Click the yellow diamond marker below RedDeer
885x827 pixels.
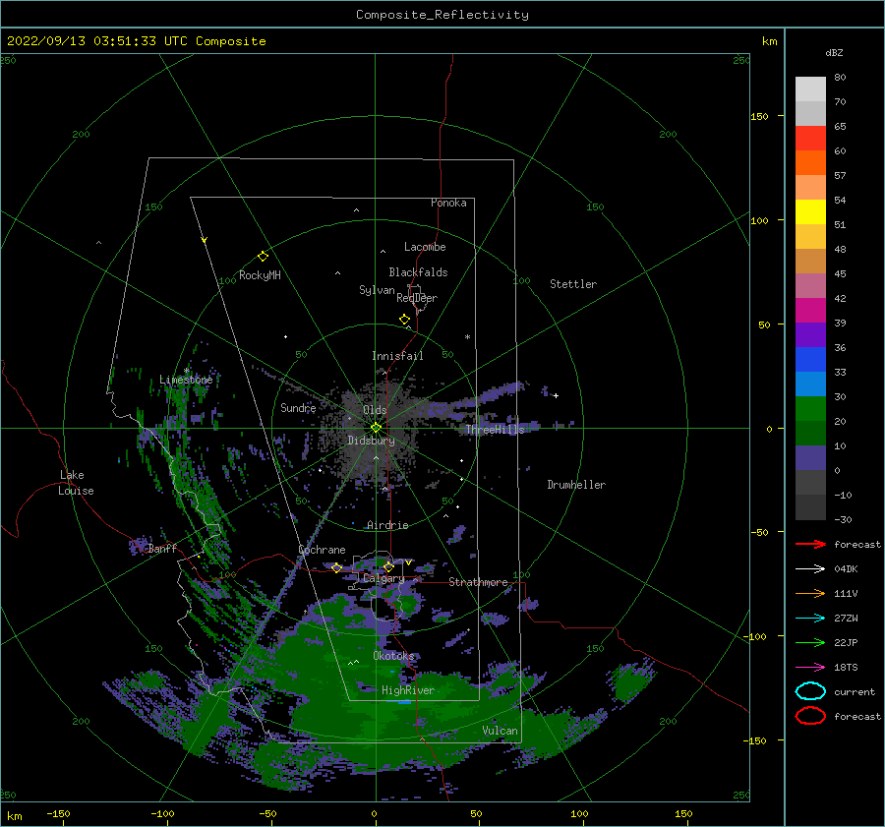(x=404, y=320)
